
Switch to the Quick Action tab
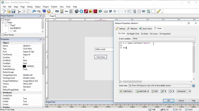(x=146, y=29)
